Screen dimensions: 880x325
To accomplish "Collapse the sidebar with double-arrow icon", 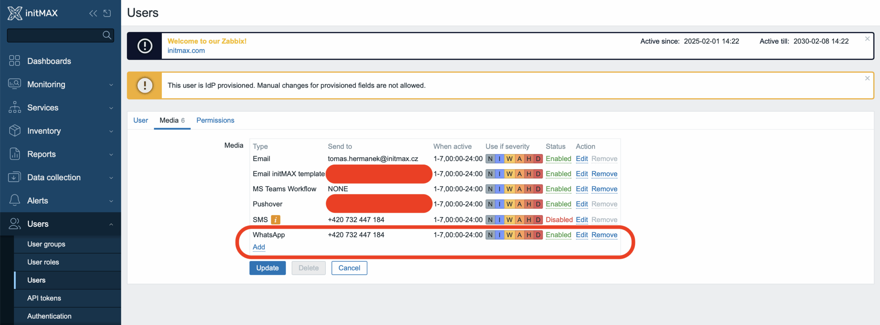I will click(x=93, y=13).
